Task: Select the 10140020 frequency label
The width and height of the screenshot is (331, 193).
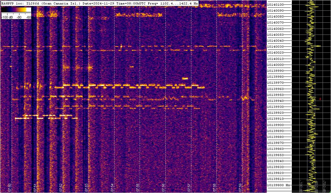Action: point(275,52)
